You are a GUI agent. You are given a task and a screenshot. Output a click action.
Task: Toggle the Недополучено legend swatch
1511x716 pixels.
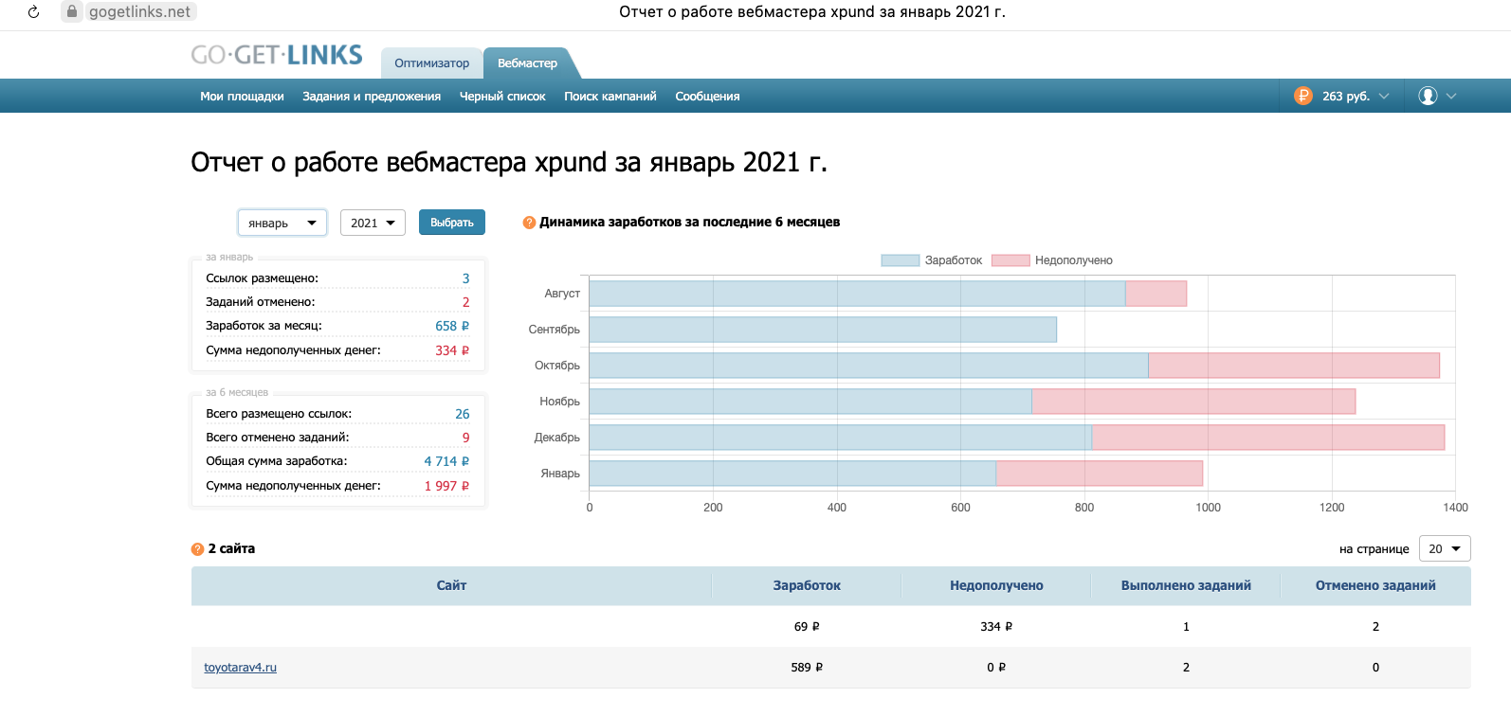tap(1010, 260)
